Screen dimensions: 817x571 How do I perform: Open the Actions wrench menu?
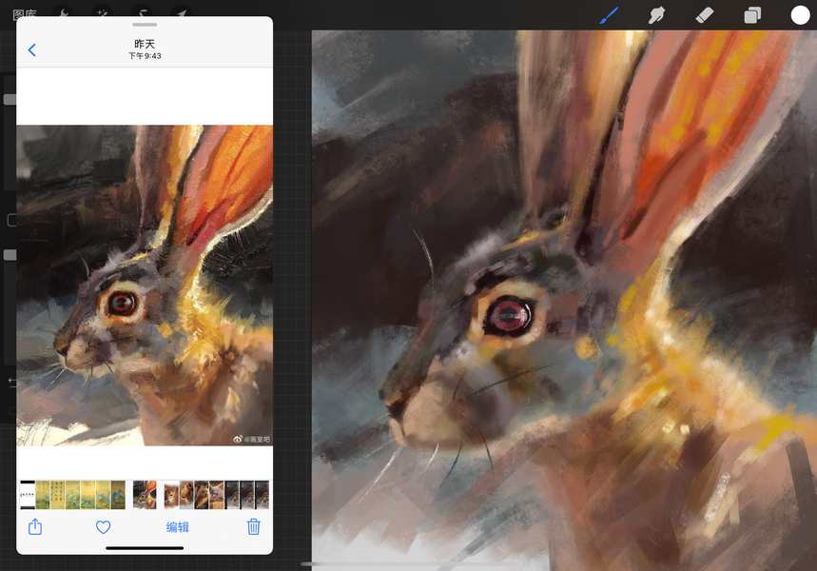(x=63, y=13)
